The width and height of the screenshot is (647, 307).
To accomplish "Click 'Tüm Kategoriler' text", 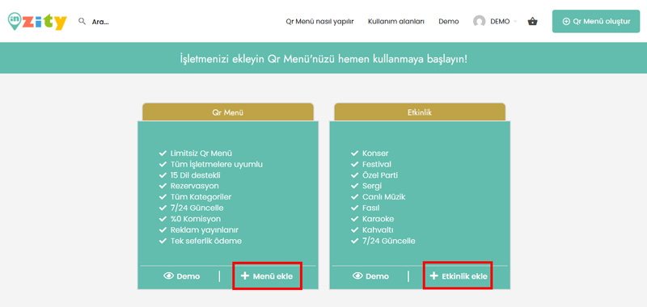I will (x=201, y=197).
